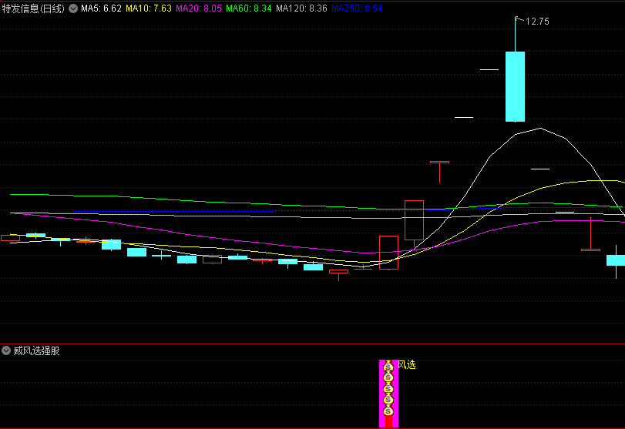
Task: Select the MA60: 8.34 label
Action: click(x=249, y=8)
